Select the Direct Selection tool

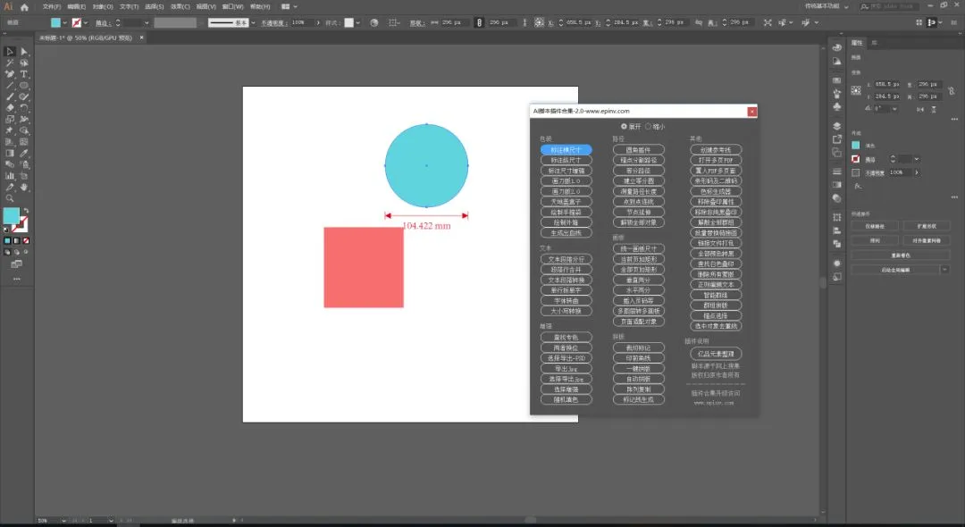24,52
